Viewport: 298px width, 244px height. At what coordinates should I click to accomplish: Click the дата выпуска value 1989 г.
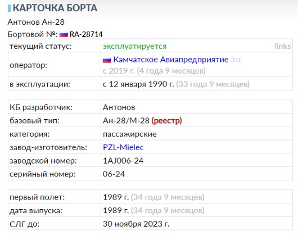[116, 211]
